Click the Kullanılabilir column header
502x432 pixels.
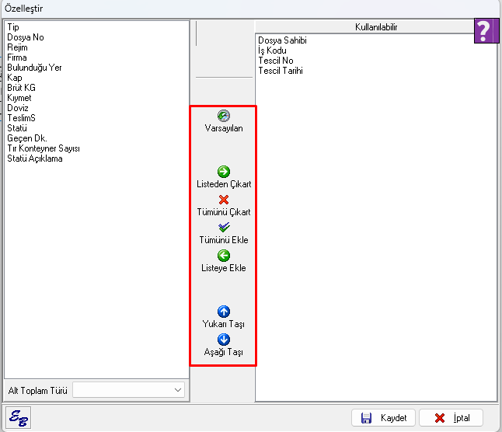tap(375, 27)
